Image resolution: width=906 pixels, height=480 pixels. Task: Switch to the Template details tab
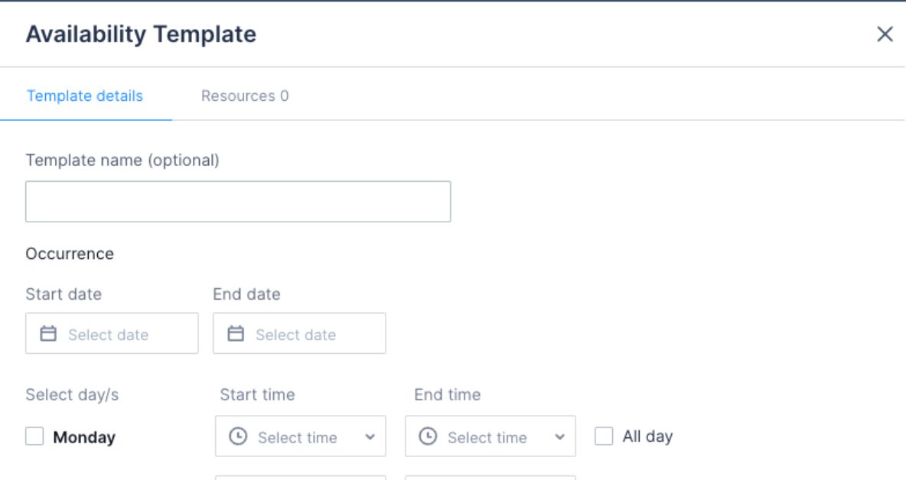pyautogui.click(x=85, y=96)
